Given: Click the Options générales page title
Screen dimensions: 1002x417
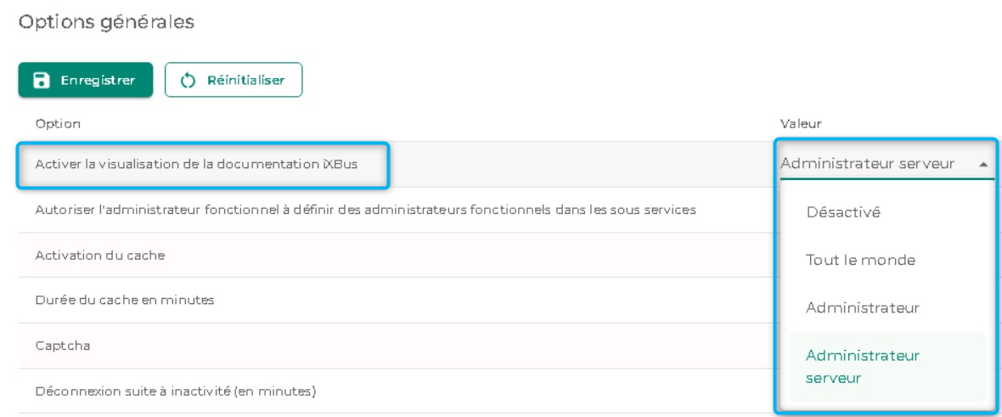Looking at the screenshot, I should pos(106,22).
